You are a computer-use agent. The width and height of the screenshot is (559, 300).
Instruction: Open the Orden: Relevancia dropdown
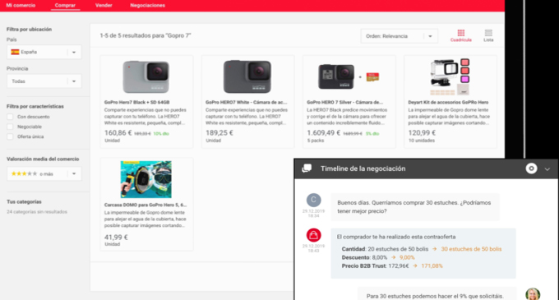[399, 36]
